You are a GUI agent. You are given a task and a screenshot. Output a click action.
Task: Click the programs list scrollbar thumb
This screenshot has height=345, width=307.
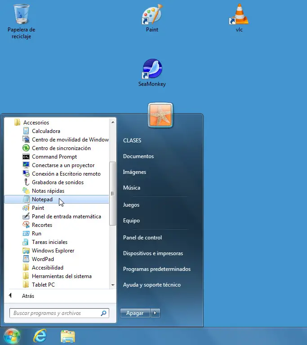tap(112, 194)
